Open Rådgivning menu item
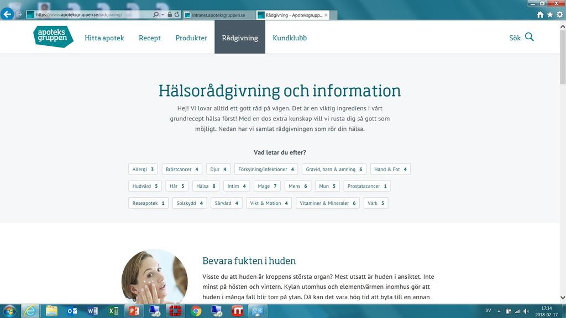This screenshot has width=566, height=318. point(240,37)
